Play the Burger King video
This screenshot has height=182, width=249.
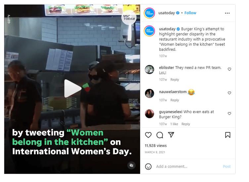click(x=73, y=89)
